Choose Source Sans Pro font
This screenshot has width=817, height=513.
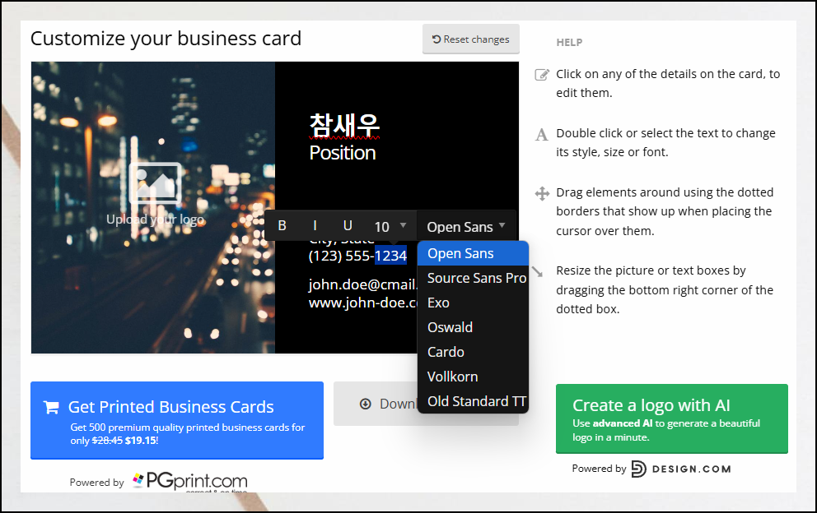[x=473, y=278]
